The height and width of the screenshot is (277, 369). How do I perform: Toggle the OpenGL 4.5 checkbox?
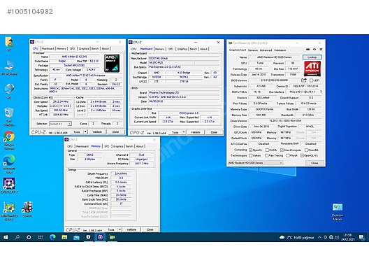pyautogui.click(x=302, y=155)
